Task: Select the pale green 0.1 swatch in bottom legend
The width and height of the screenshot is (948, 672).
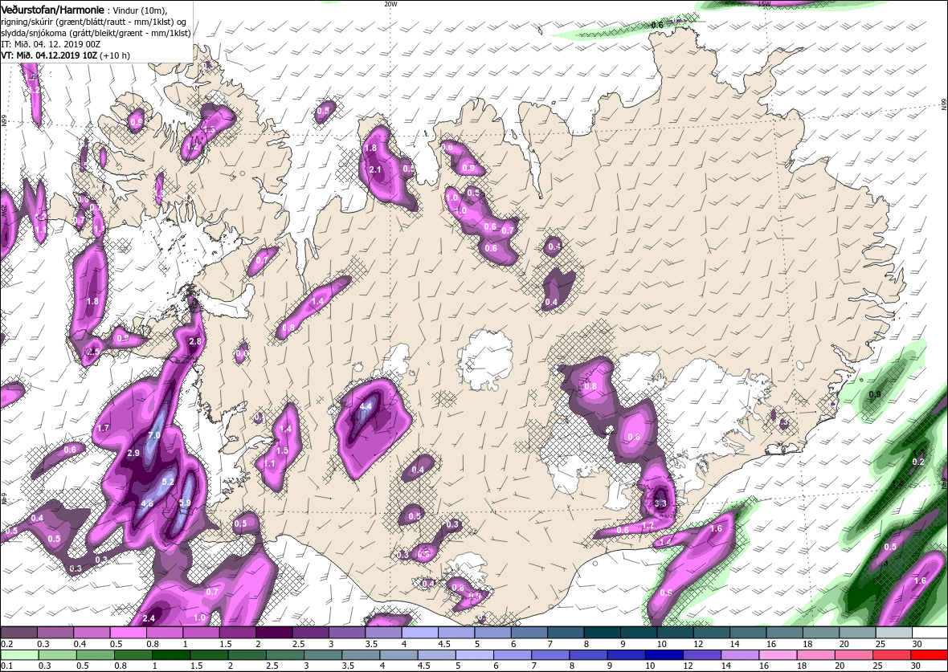Action: pos(19,655)
